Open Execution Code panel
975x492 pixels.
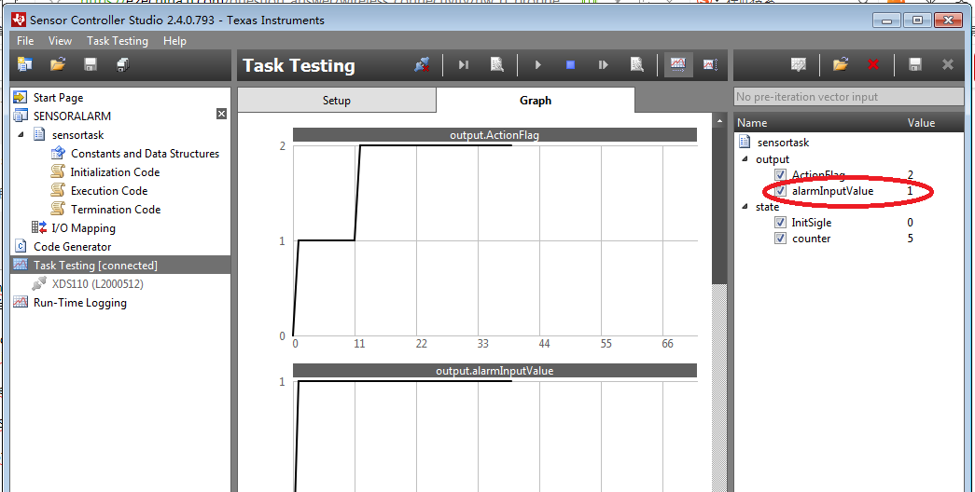click(x=109, y=191)
